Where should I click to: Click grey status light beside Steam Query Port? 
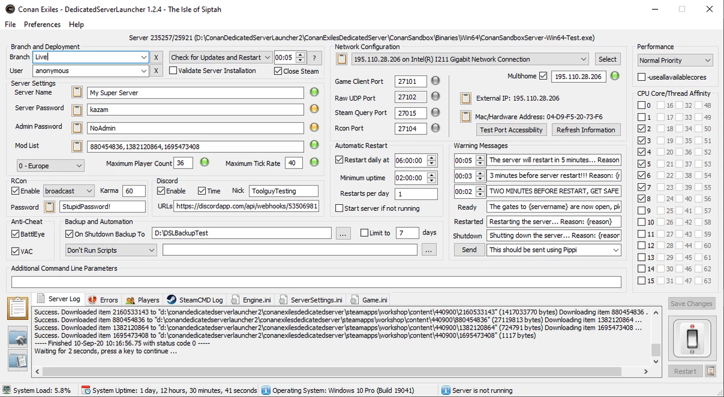click(x=436, y=113)
